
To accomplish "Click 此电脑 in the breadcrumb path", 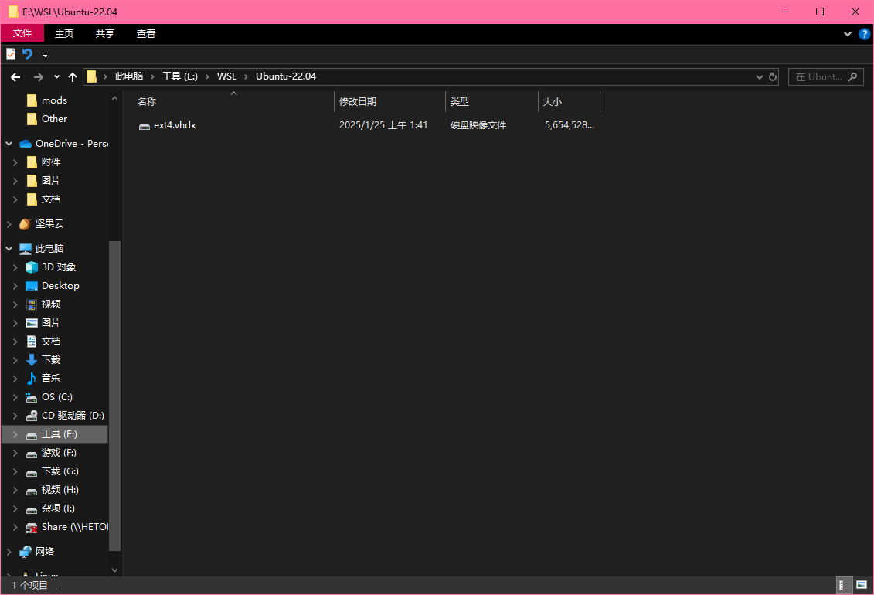I will (128, 76).
